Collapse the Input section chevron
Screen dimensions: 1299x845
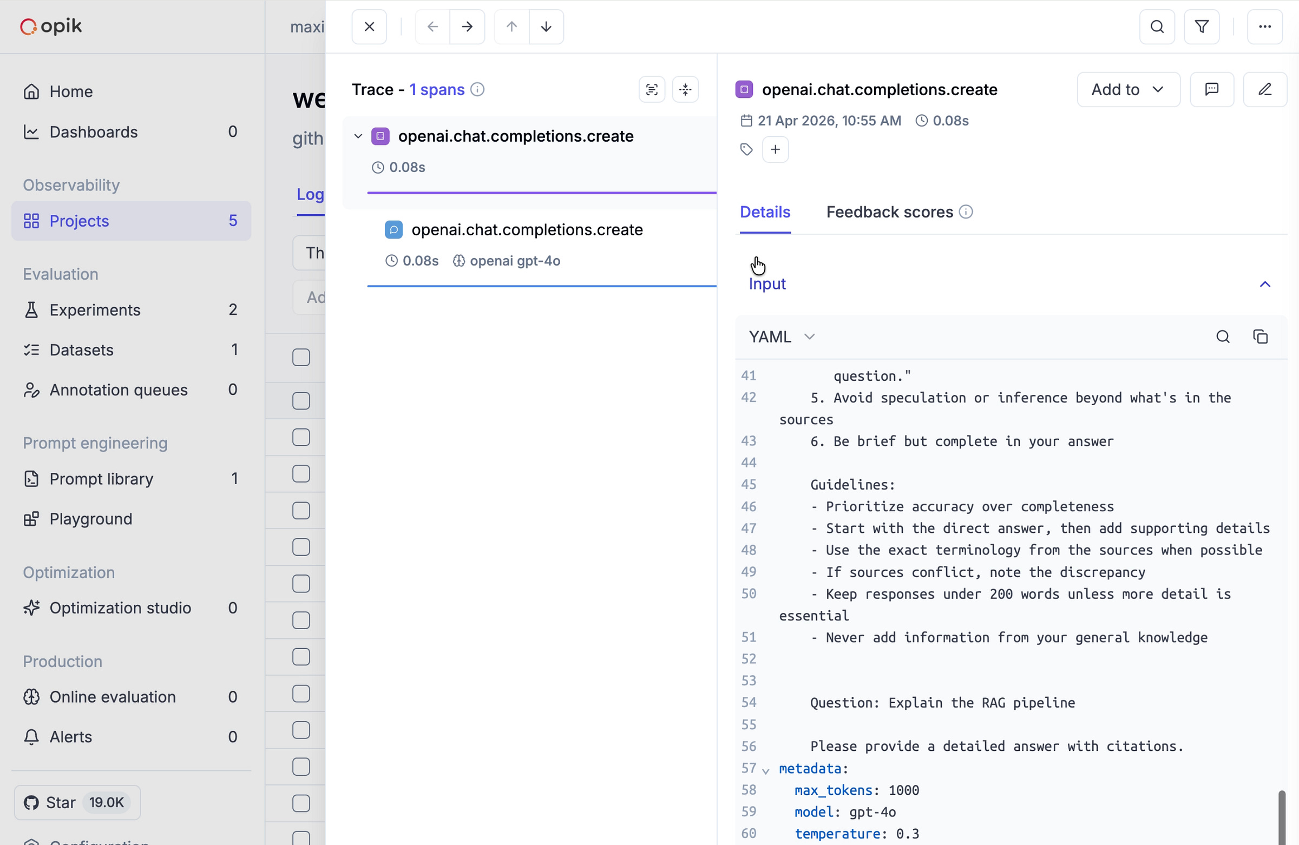[x=1264, y=284]
